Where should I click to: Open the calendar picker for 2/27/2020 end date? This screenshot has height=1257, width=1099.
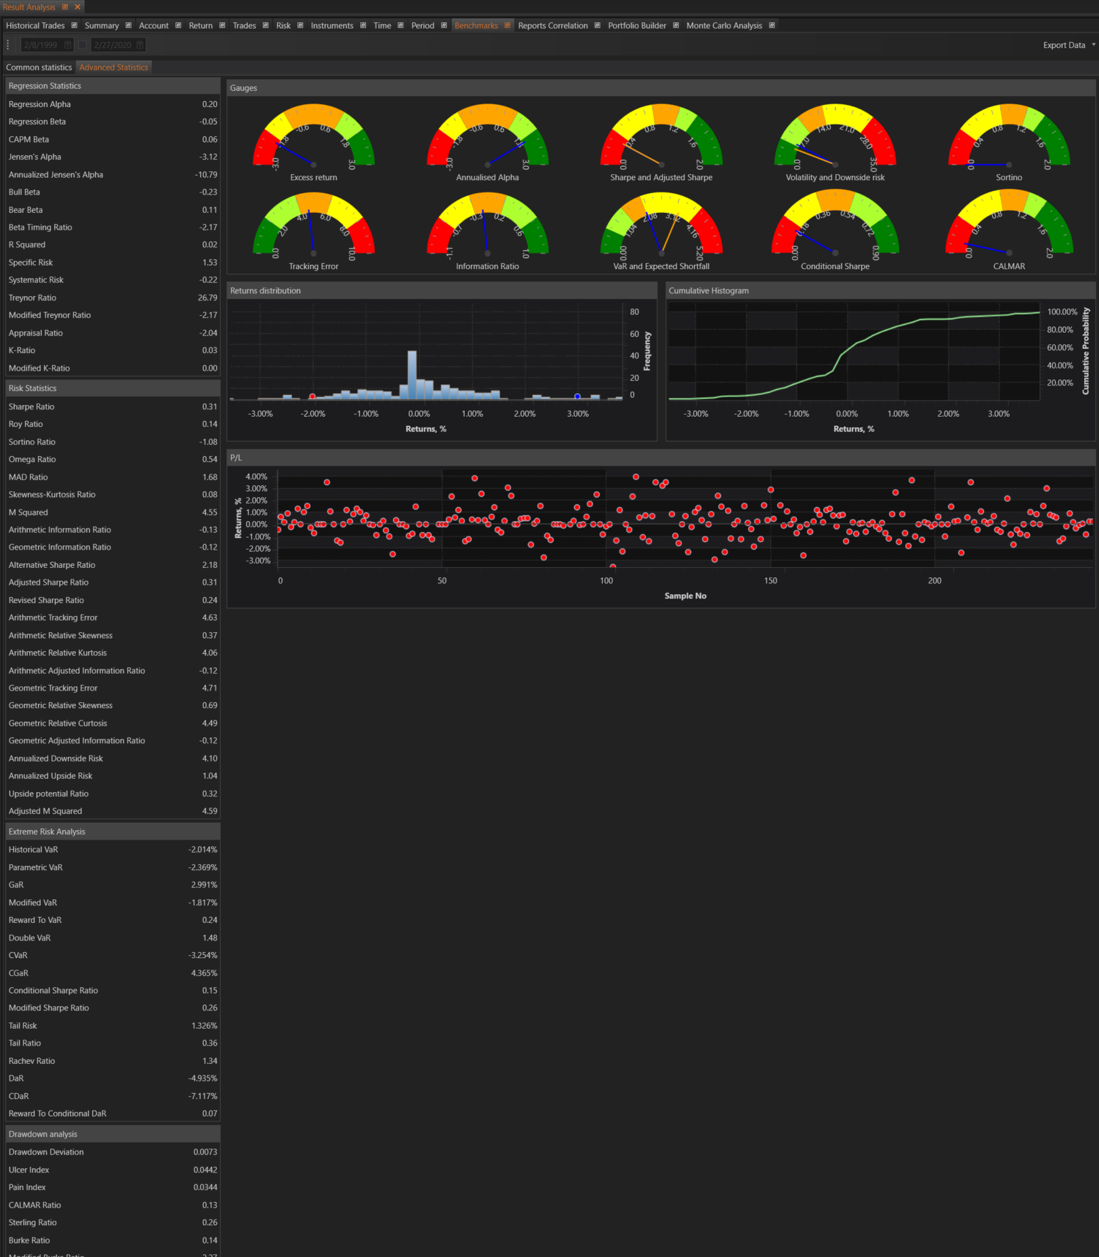[x=140, y=45]
